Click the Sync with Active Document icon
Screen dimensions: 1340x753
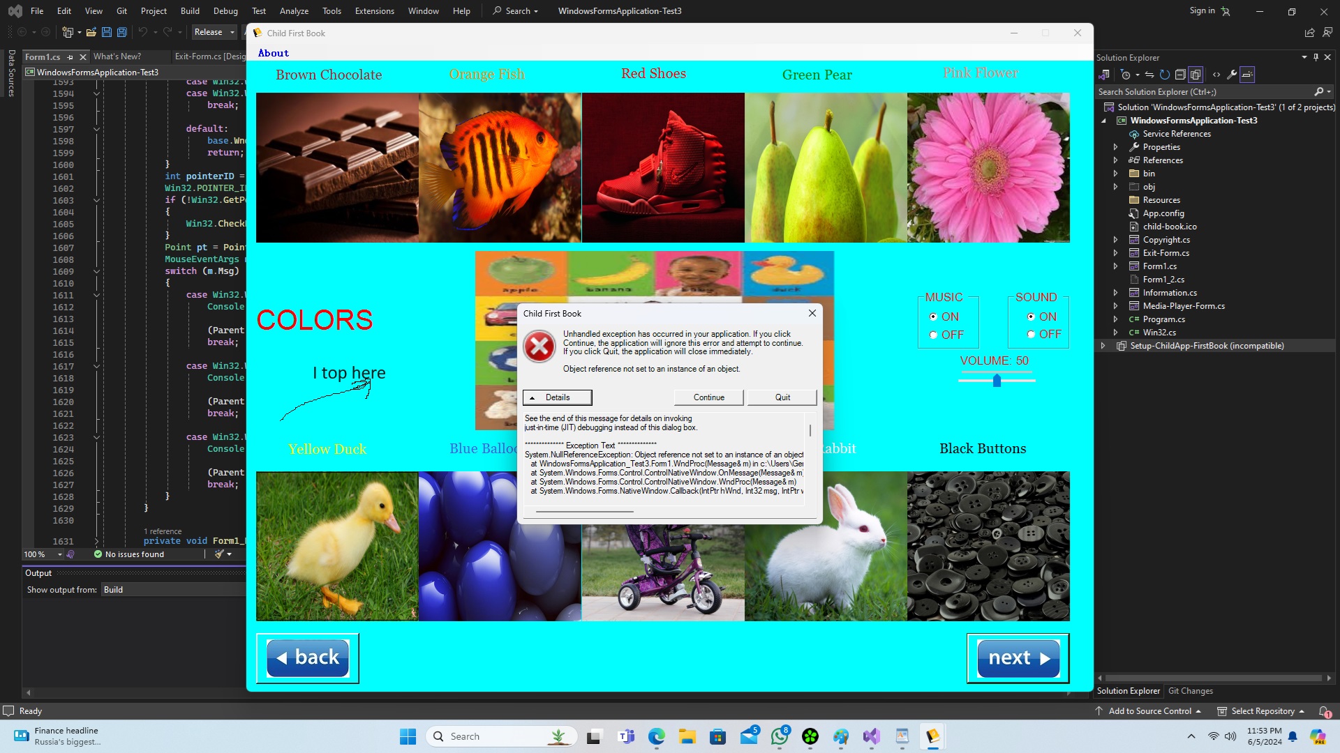(x=1149, y=75)
